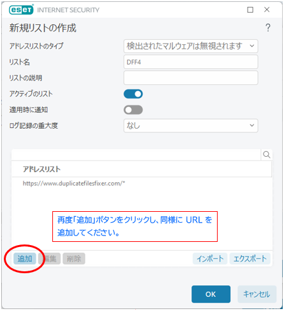The image size is (284, 311).
Task: Maximize the ESET dialog window
Action: 250,10
